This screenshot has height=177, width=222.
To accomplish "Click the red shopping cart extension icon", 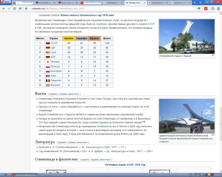I will pyautogui.click(x=206, y=9).
